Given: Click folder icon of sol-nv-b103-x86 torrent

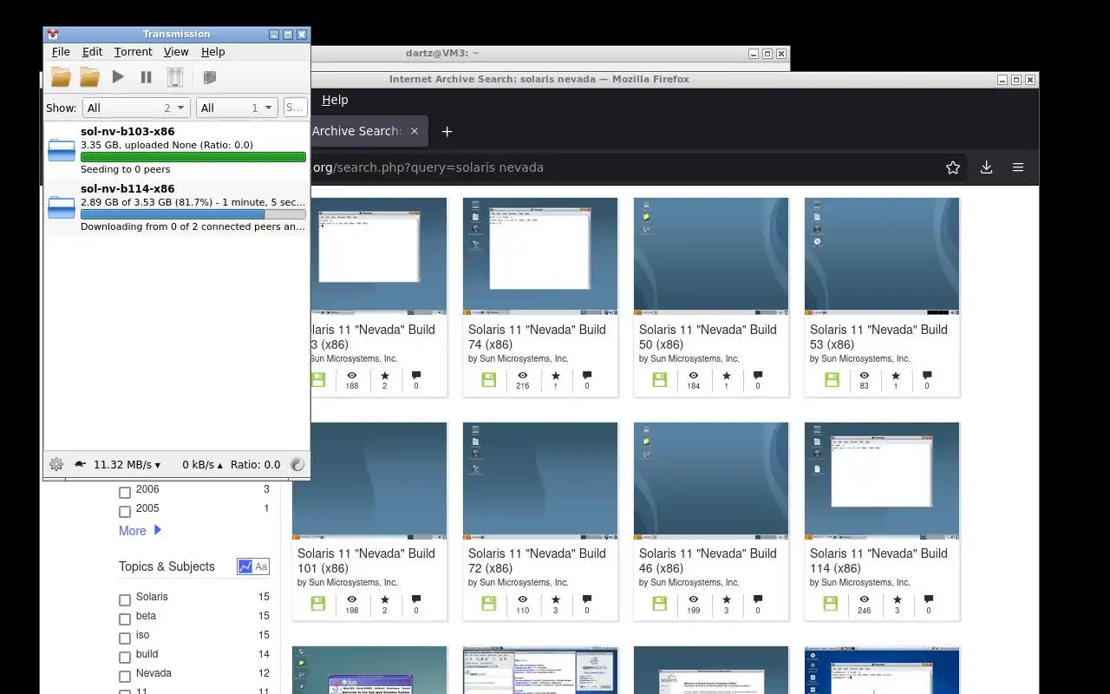Looking at the screenshot, I should tap(62, 150).
